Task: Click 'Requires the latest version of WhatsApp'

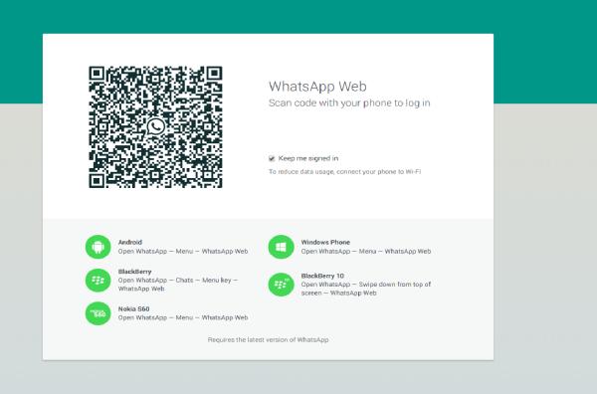Action: (x=268, y=339)
